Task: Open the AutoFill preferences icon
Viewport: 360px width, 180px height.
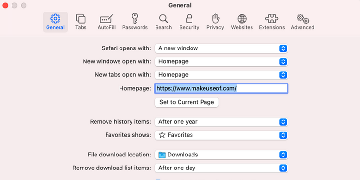Action: [x=107, y=22]
